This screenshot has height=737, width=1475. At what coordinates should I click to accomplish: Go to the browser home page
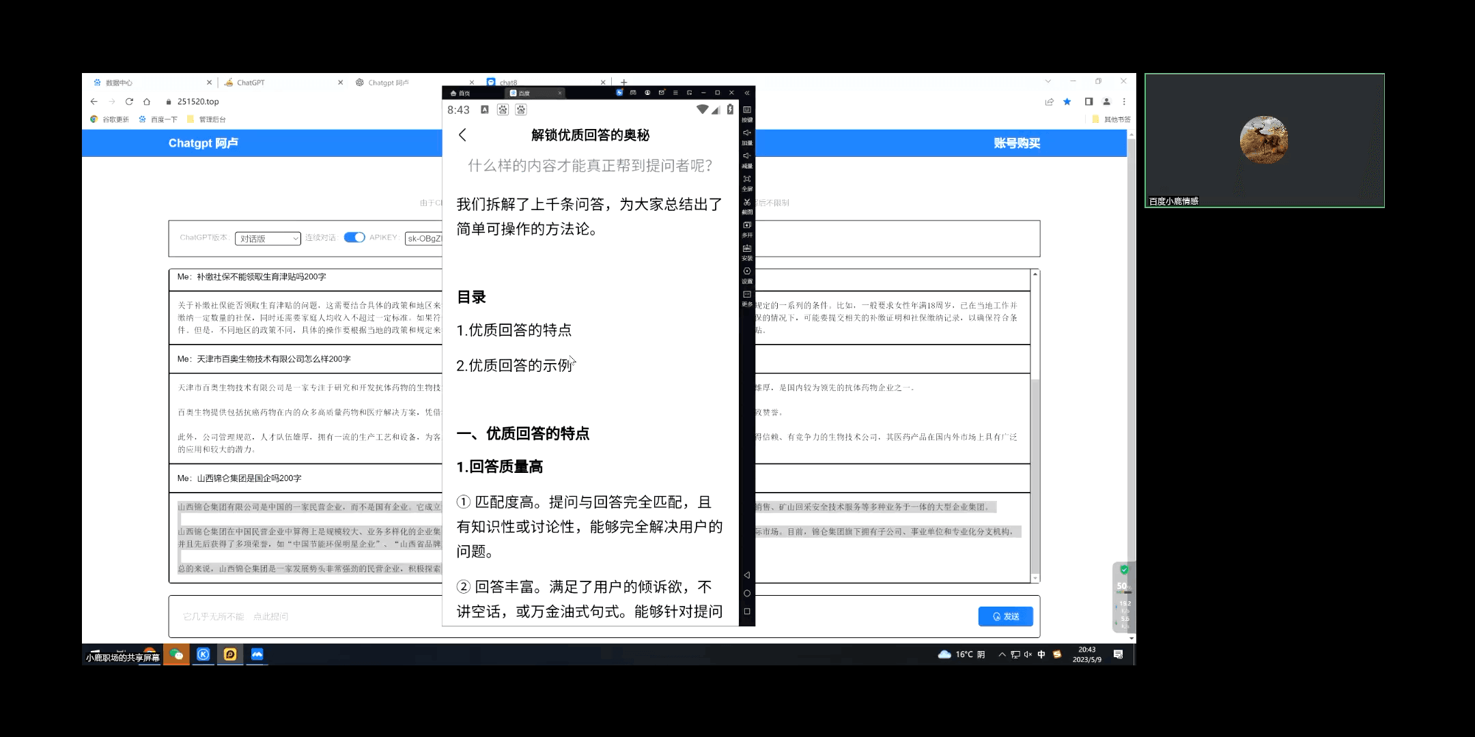tap(147, 102)
